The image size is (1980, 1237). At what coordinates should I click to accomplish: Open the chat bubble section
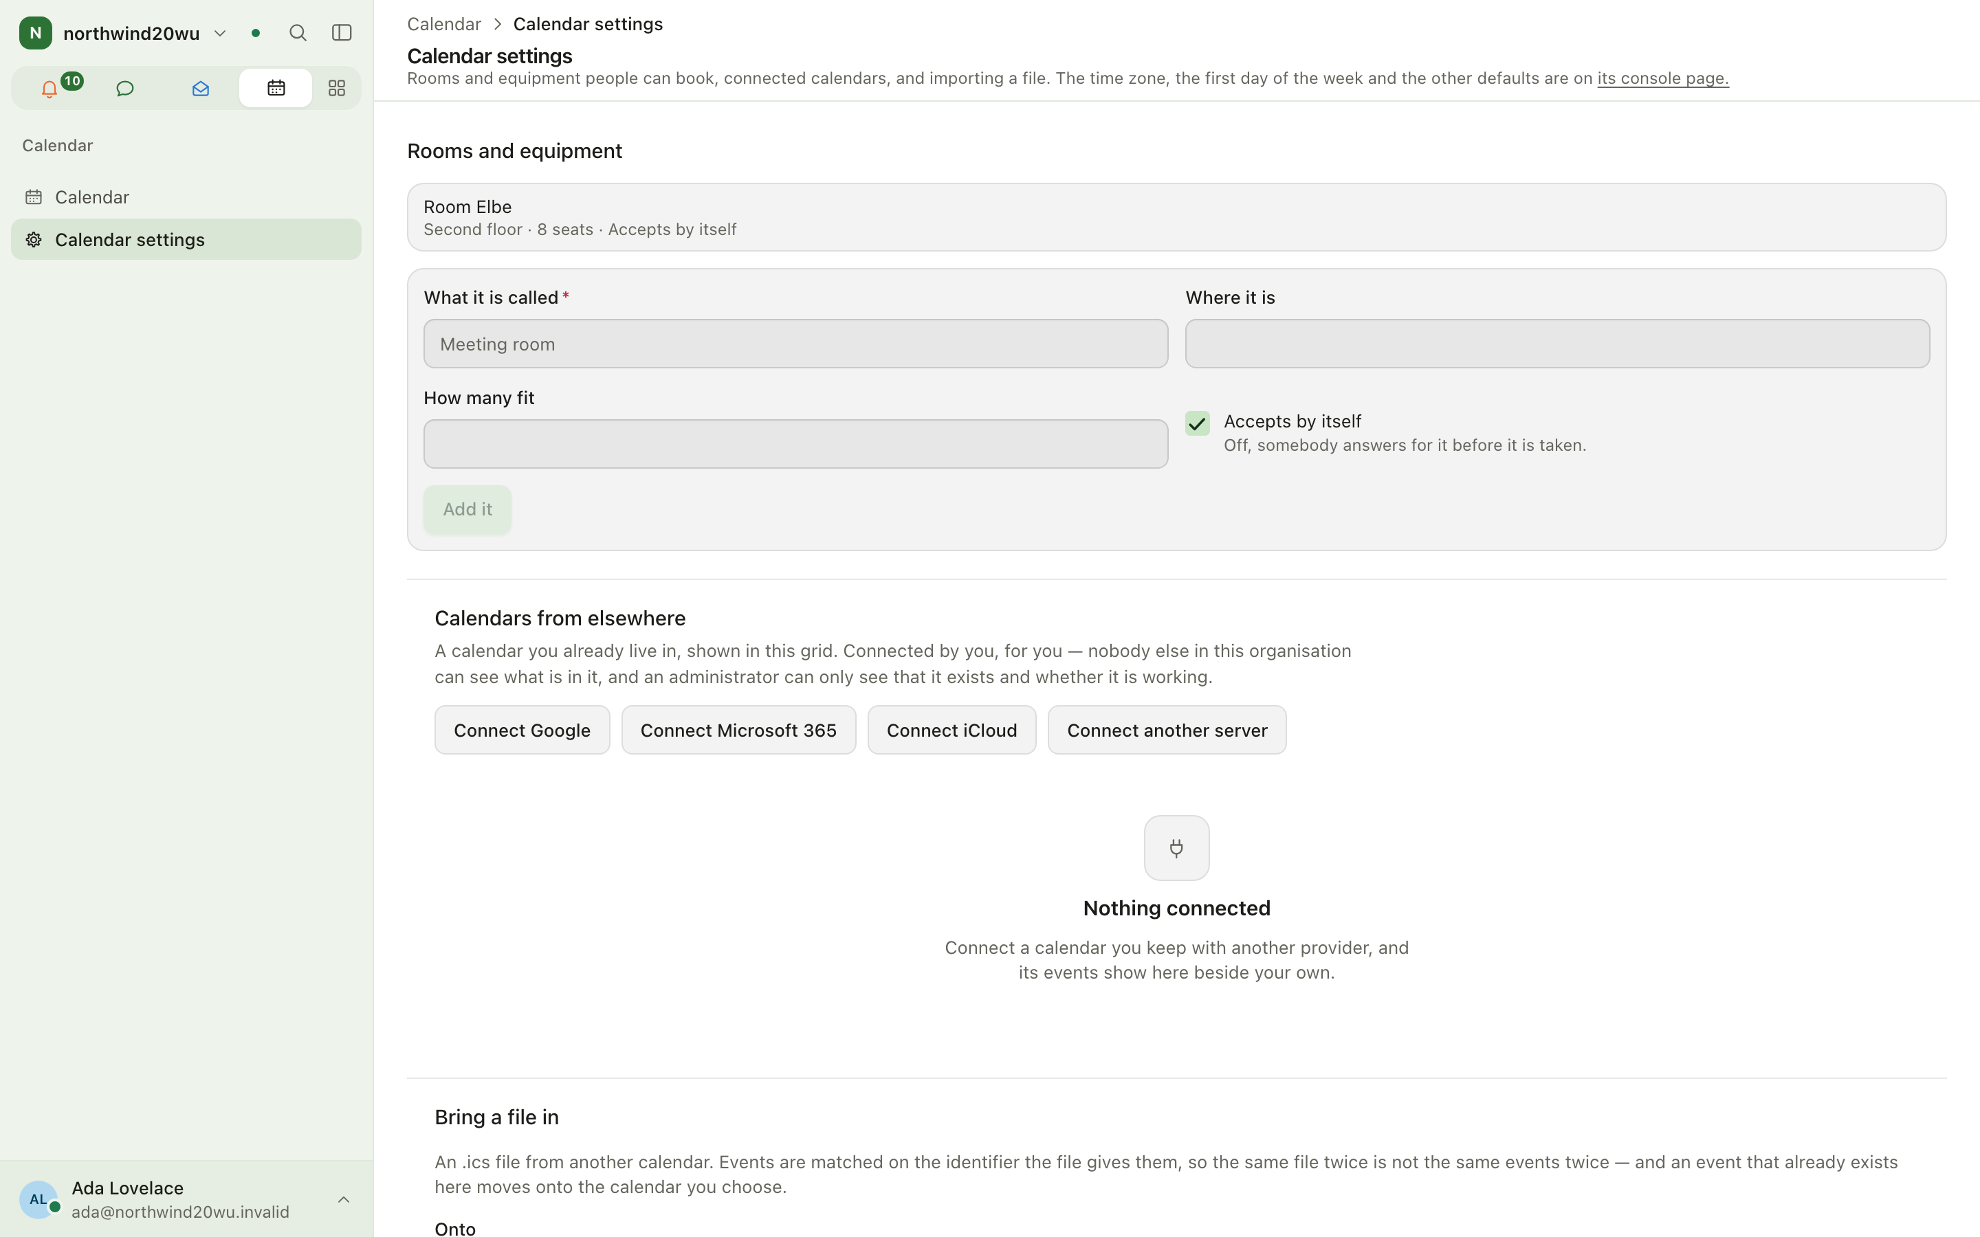pyautogui.click(x=125, y=89)
